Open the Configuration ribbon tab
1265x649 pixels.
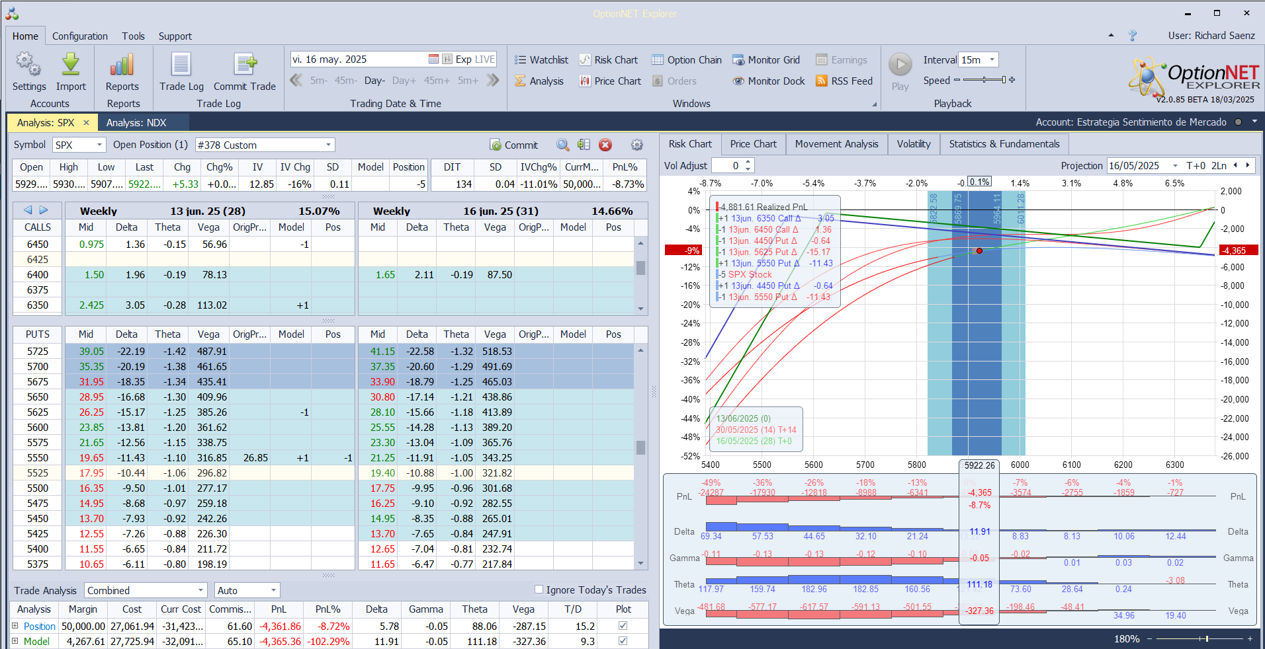[x=80, y=36]
